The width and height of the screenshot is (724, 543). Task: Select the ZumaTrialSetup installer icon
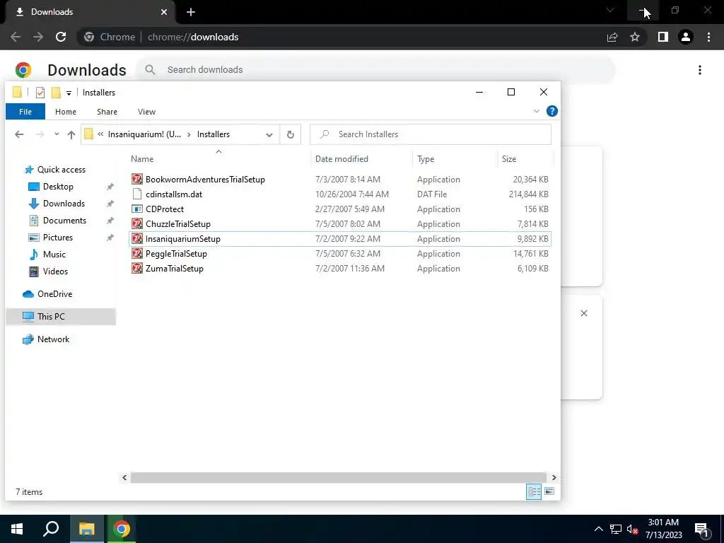(137, 268)
